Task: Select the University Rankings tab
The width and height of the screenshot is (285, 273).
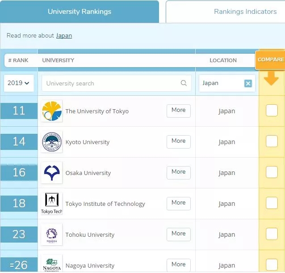Action: tap(80, 12)
